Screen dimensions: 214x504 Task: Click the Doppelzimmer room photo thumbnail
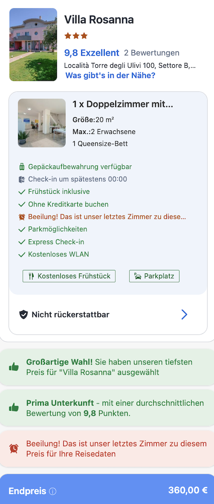42,123
